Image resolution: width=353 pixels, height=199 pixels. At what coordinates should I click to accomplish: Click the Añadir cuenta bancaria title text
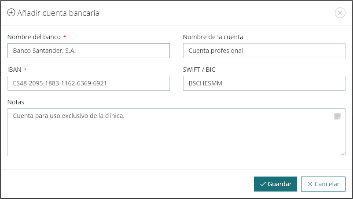point(58,13)
